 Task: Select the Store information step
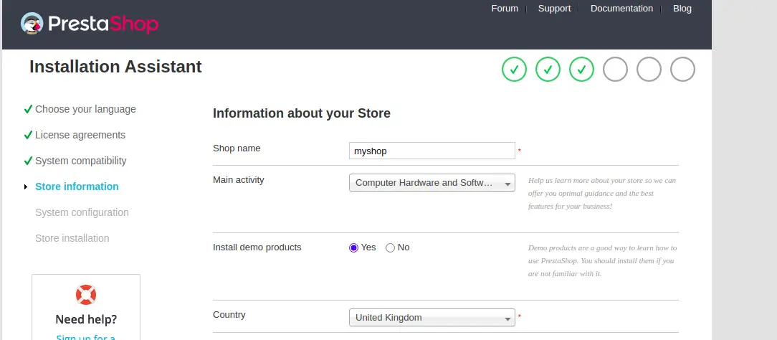click(x=77, y=186)
